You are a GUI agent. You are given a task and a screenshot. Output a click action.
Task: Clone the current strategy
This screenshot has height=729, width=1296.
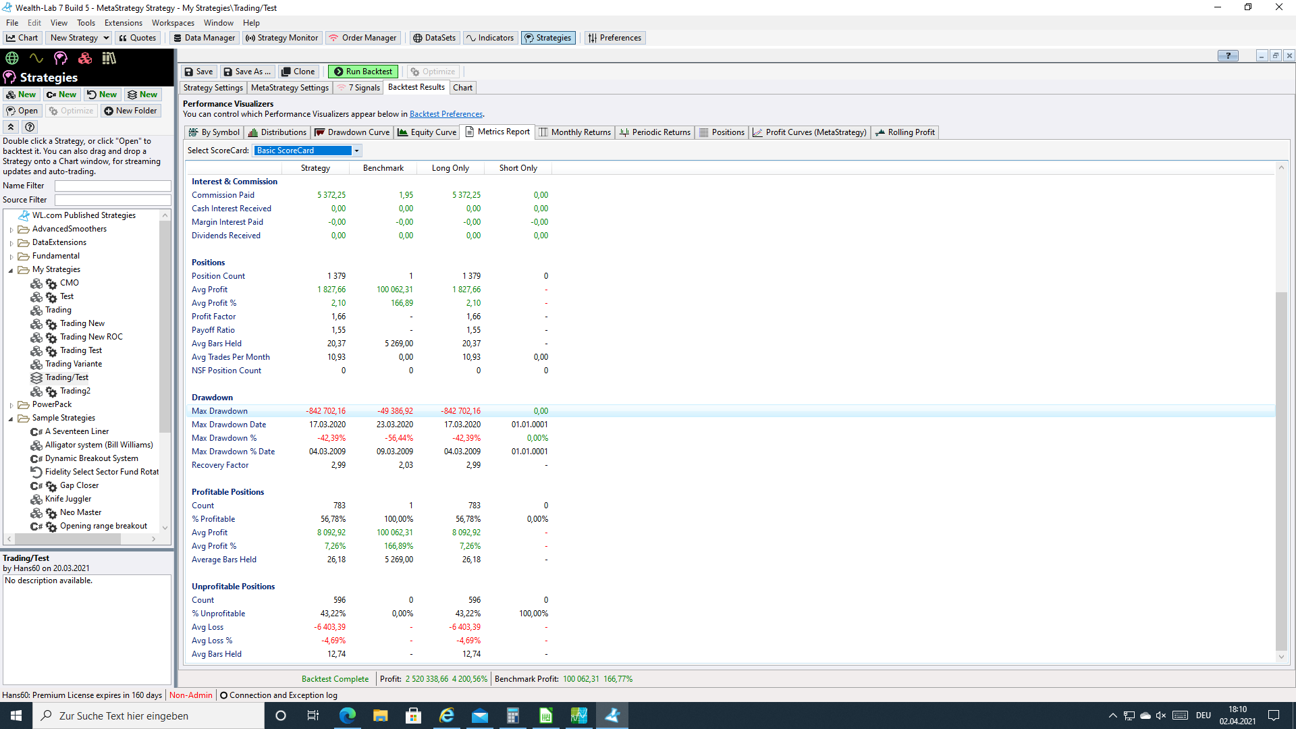298,72
